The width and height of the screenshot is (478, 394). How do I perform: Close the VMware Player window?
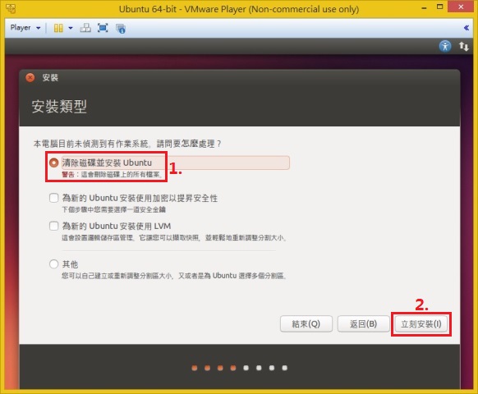(461, 7)
